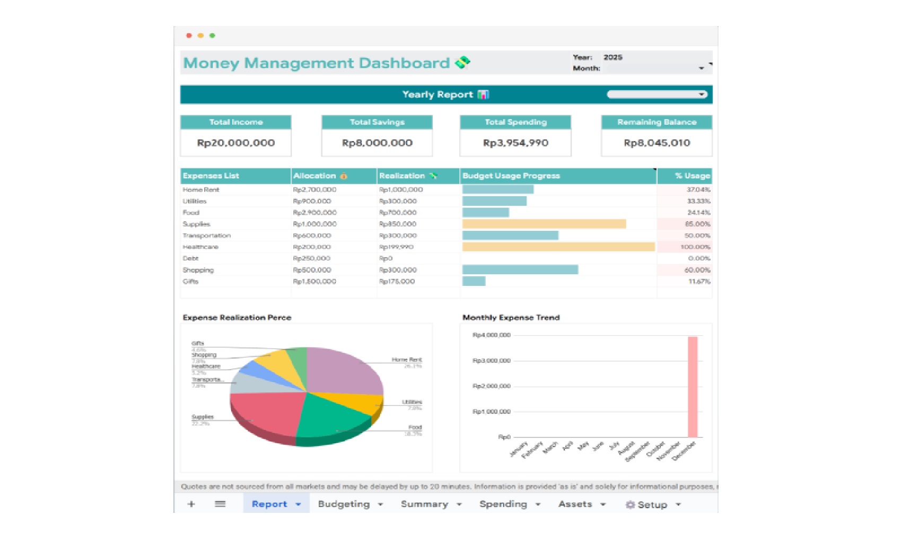Select the Spending sheet tab
910x541 pixels.
(x=503, y=504)
